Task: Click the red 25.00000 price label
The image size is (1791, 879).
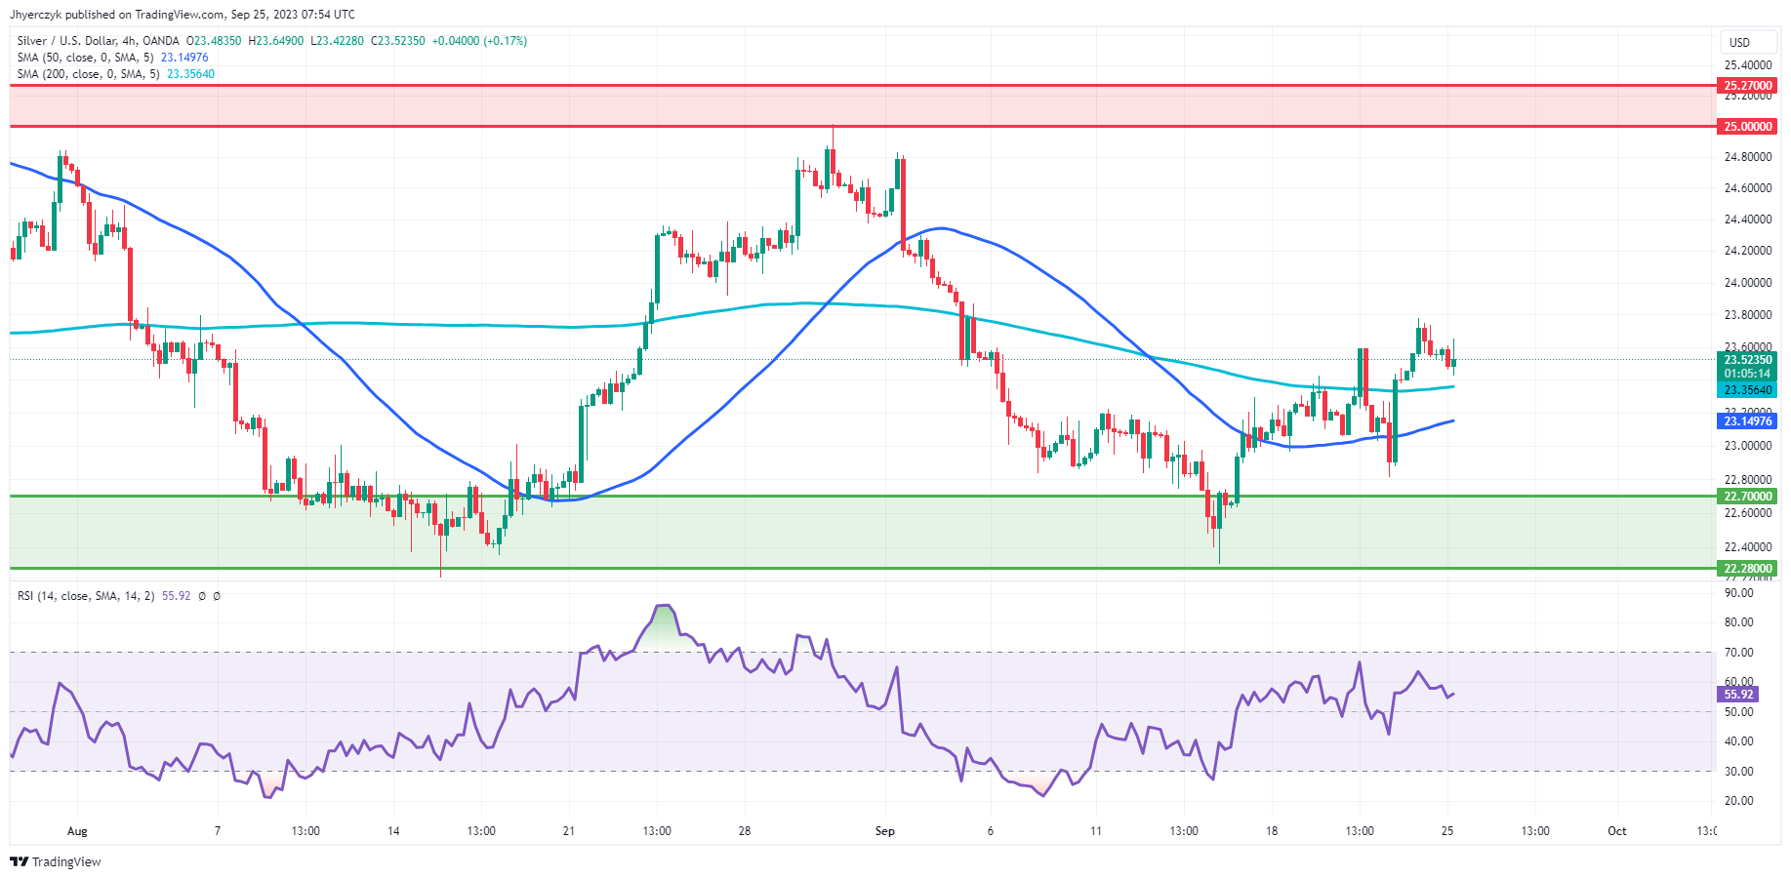Action: 1747,127
